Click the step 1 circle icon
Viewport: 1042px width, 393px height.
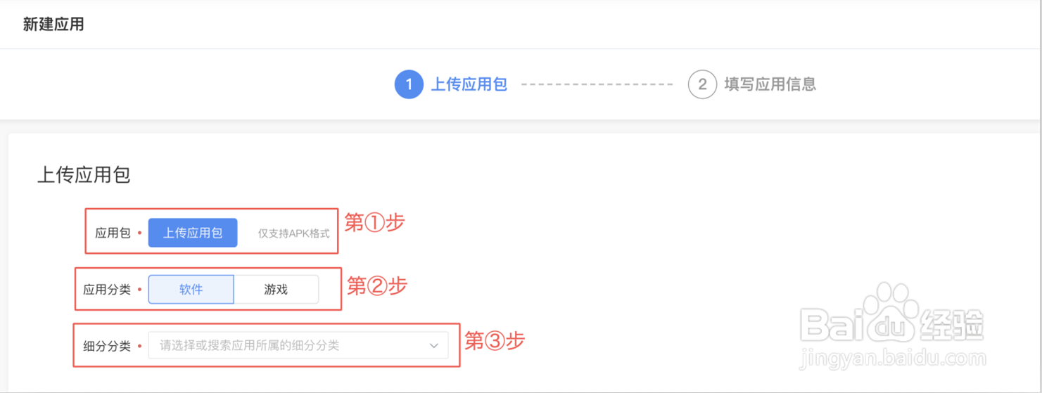pos(408,85)
